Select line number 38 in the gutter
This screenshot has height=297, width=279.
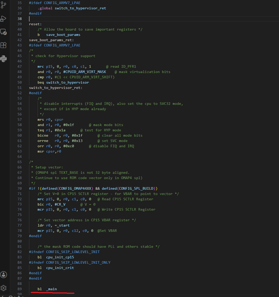(x=20, y=19)
